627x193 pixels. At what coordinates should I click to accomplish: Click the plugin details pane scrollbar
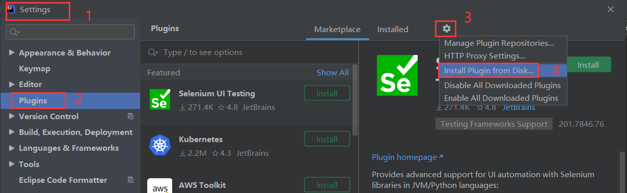click(x=622, y=172)
